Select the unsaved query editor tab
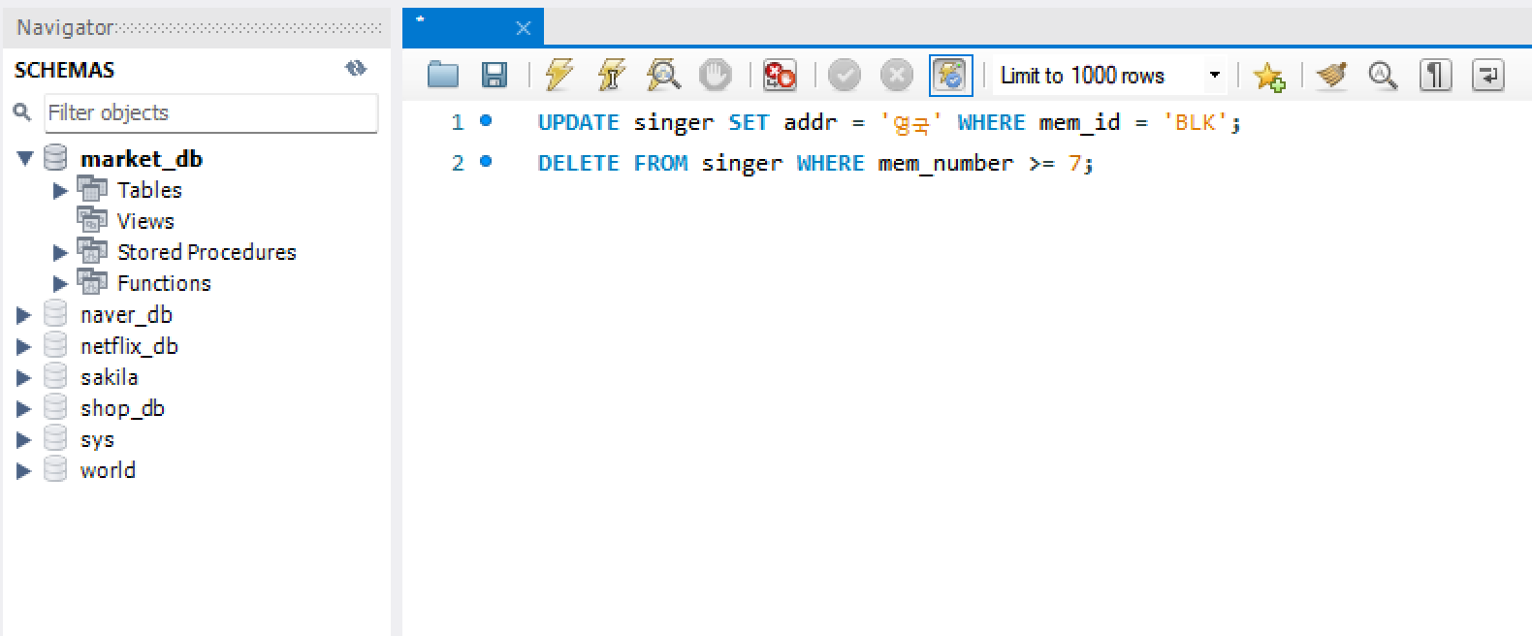 [x=473, y=27]
